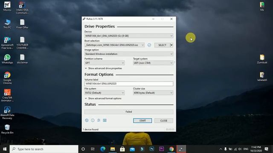Open IntelliJ IDEA Community desktop icon
This screenshot has height=153, width=273.
(x=22, y=8)
